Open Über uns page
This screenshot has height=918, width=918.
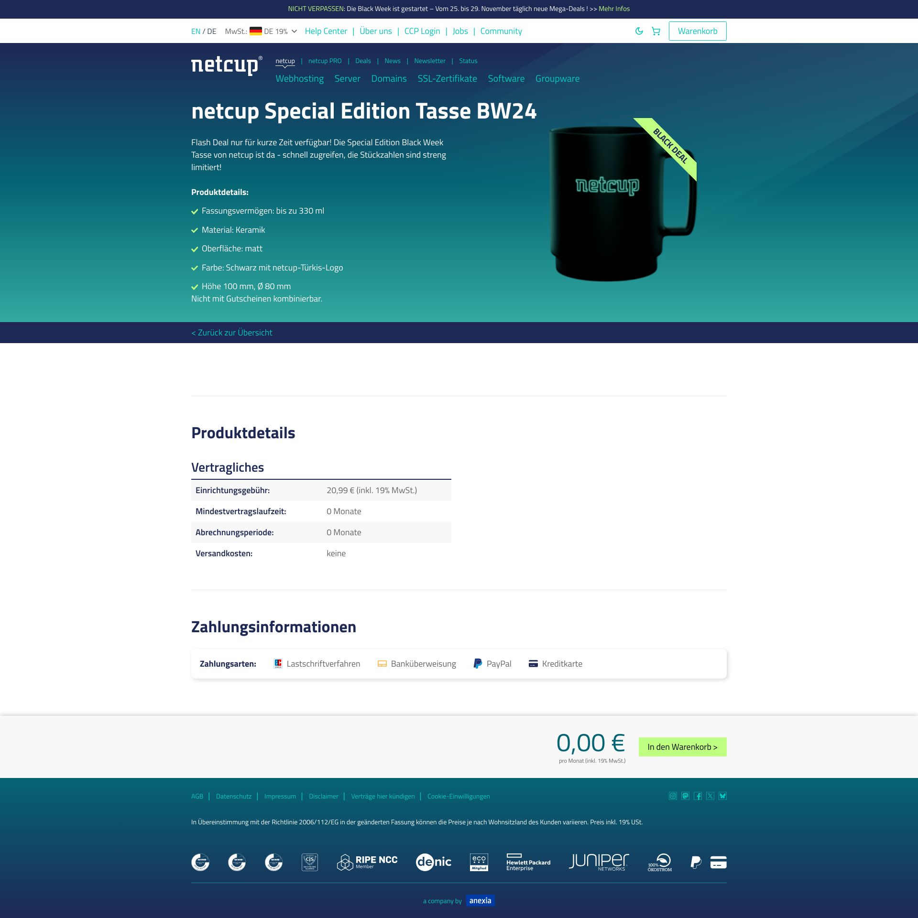pos(376,31)
